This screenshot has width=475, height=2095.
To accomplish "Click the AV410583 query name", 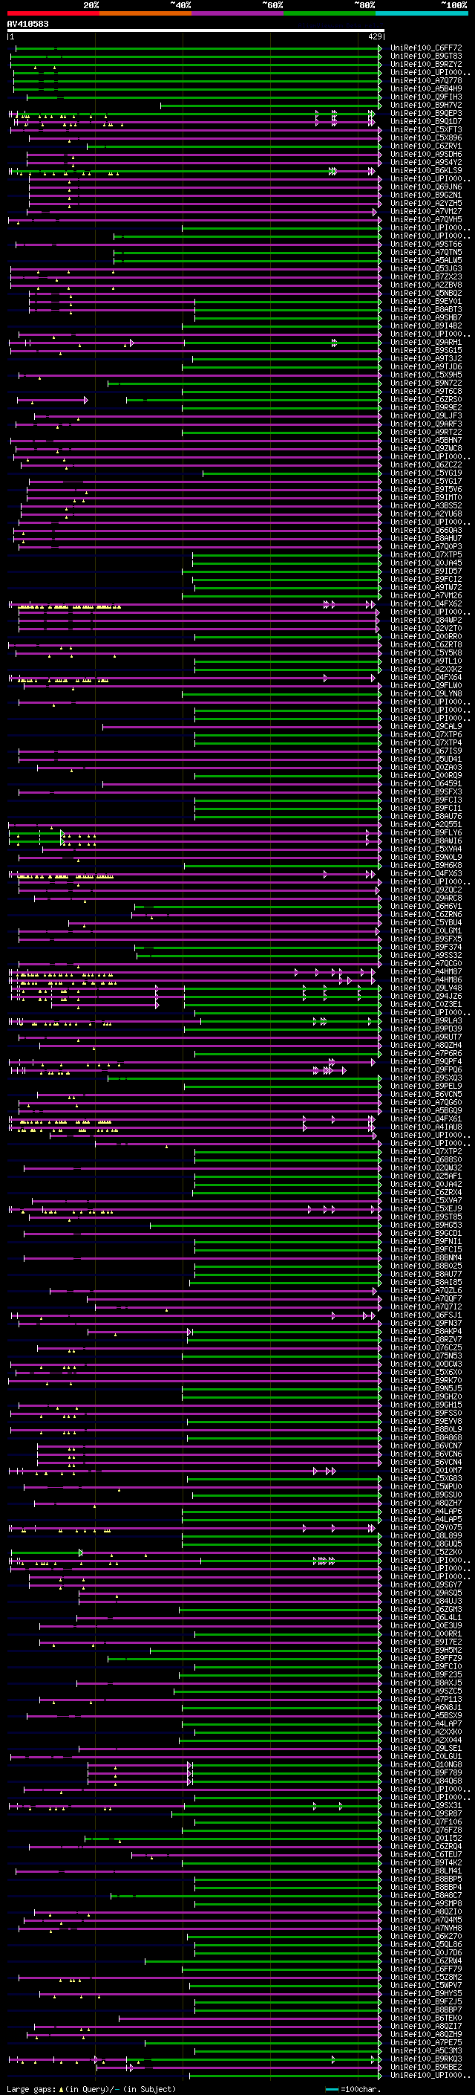I will pos(27,24).
